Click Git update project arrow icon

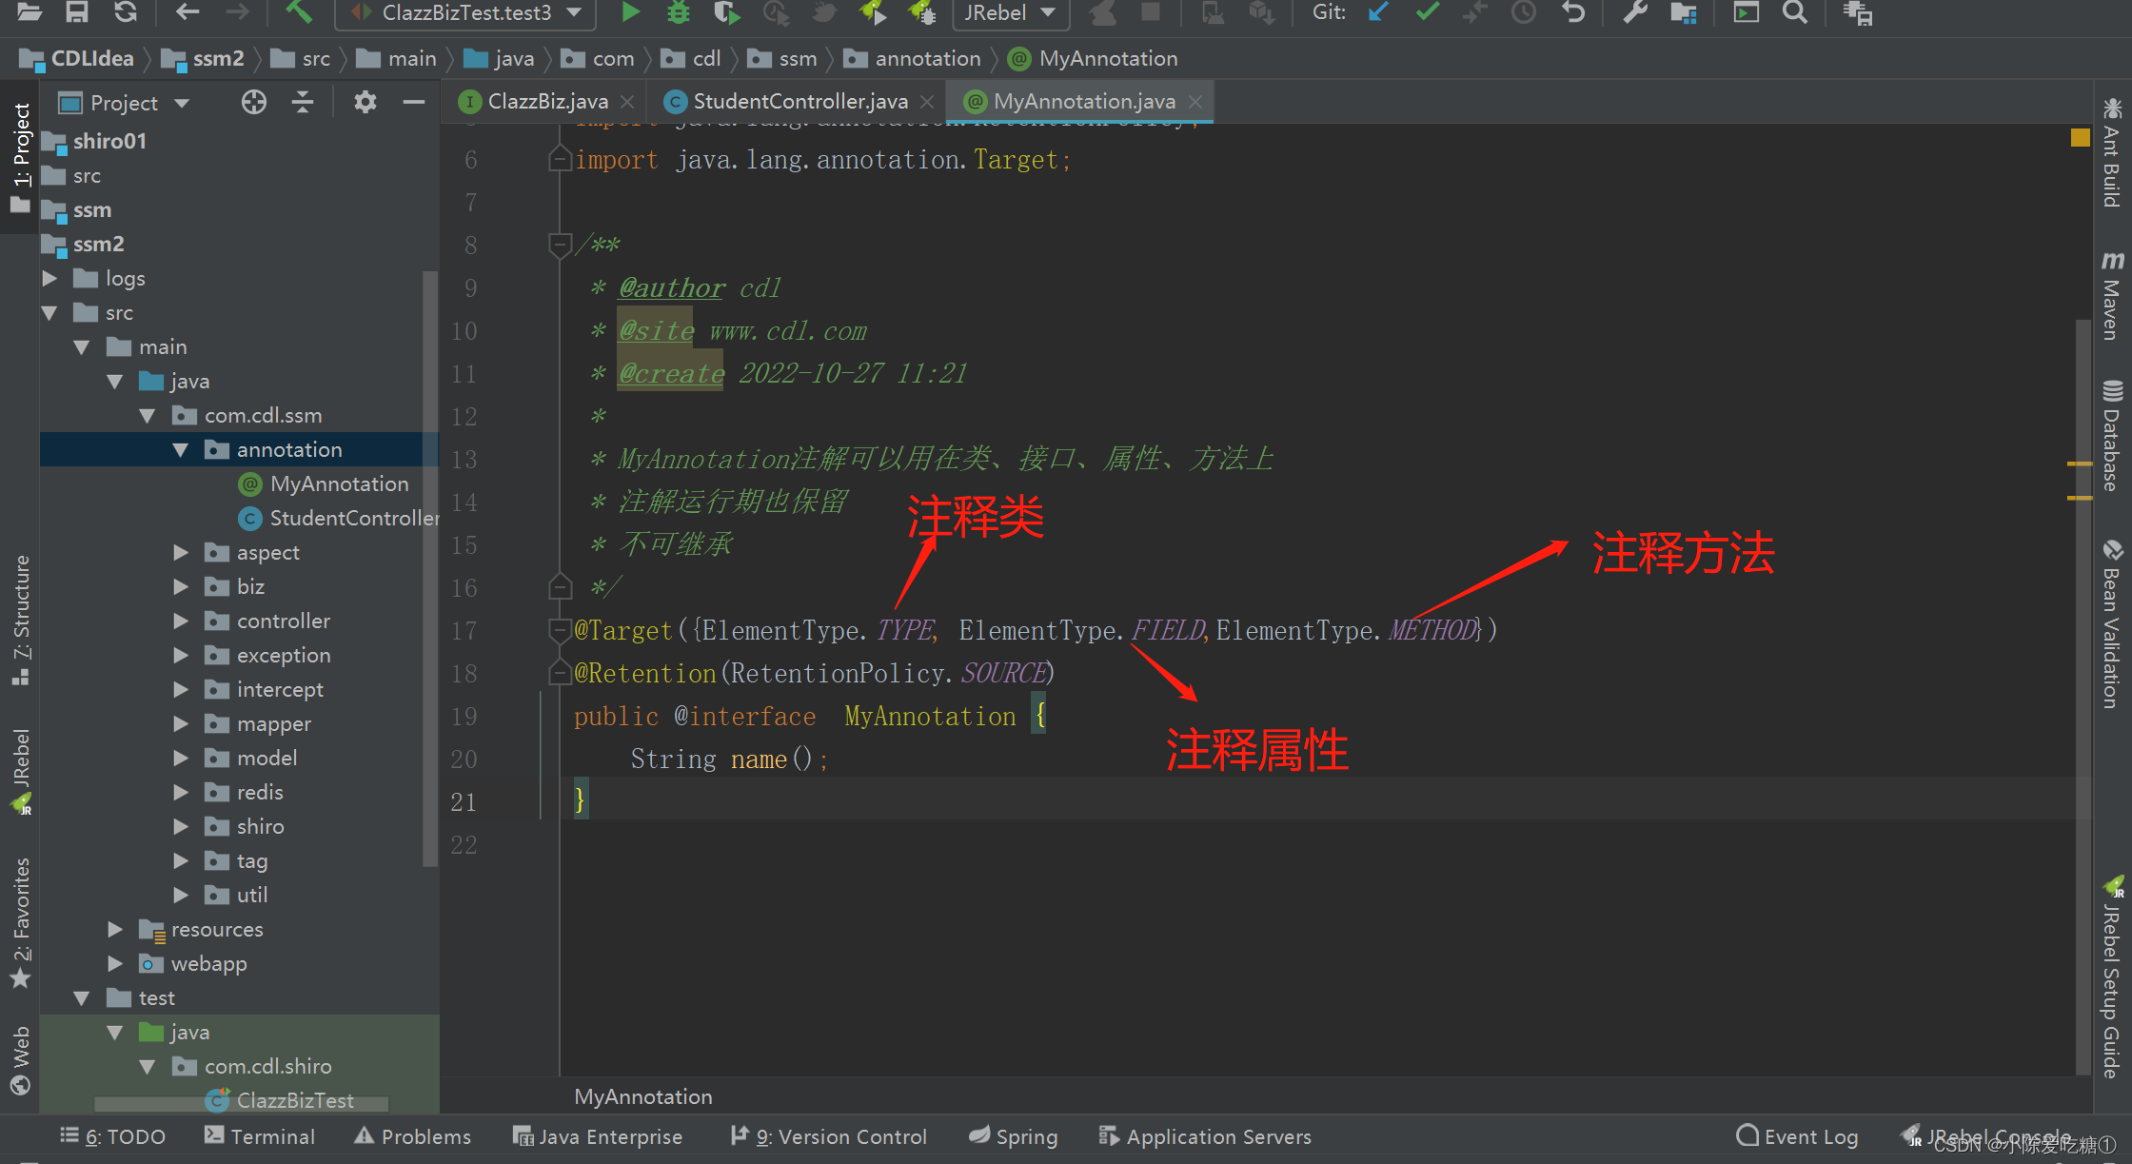(x=1378, y=12)
